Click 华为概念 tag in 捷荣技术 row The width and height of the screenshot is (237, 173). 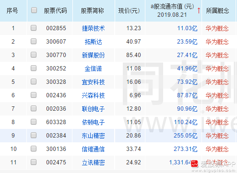click(217, 28)
